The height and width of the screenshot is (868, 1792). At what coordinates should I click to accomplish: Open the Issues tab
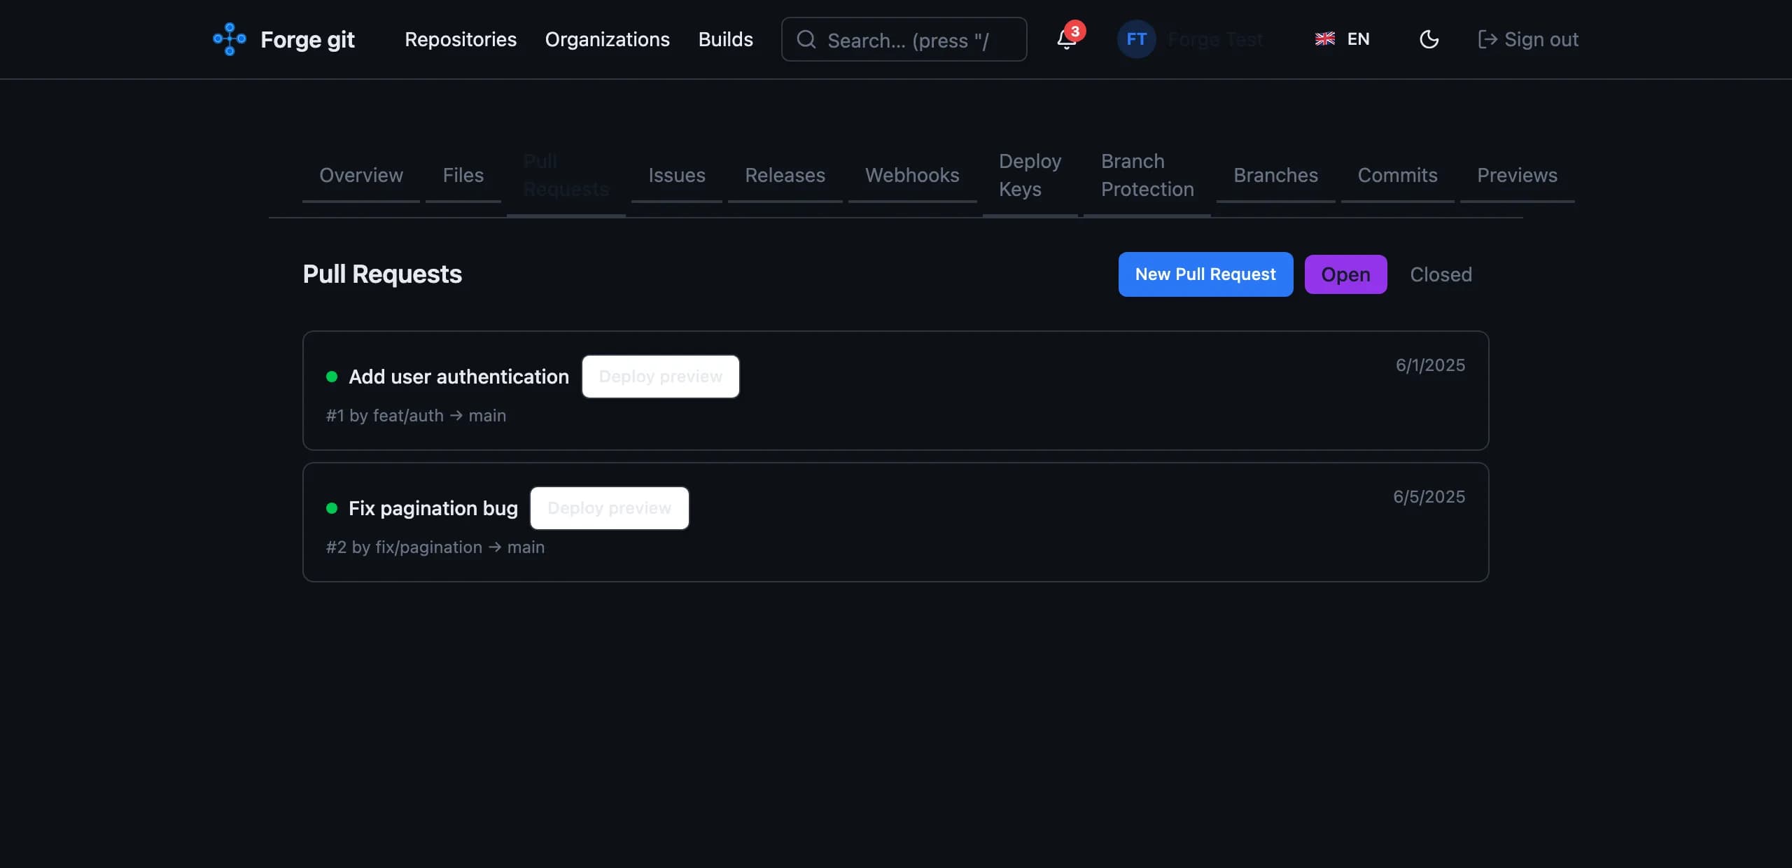click(676, 175)
